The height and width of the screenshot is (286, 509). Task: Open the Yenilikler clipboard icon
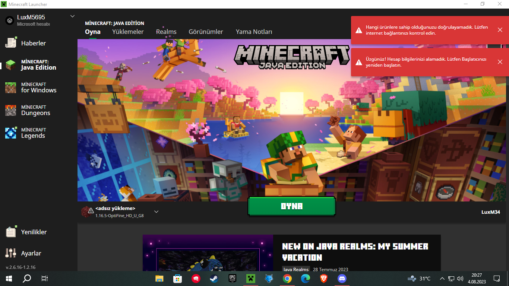point(11,232)
